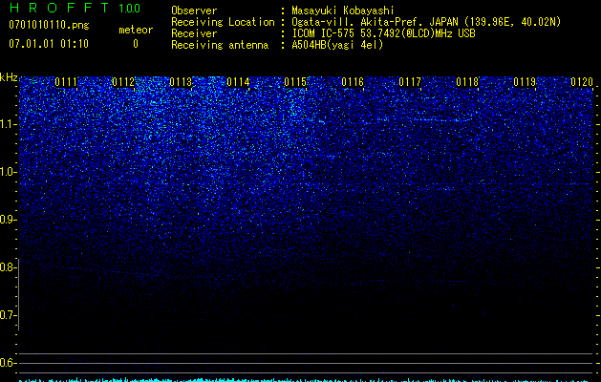
Task: Click the 1.1 kHz axis label
Action: [8, 124]
